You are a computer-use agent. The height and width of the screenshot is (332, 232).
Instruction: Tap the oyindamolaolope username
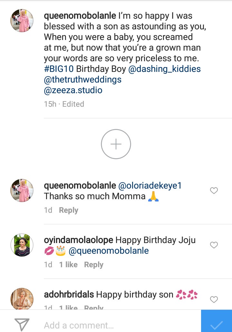click(78, 240)
